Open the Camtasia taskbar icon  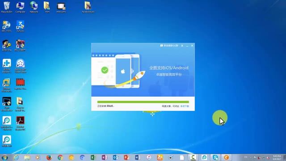point(193,157)
